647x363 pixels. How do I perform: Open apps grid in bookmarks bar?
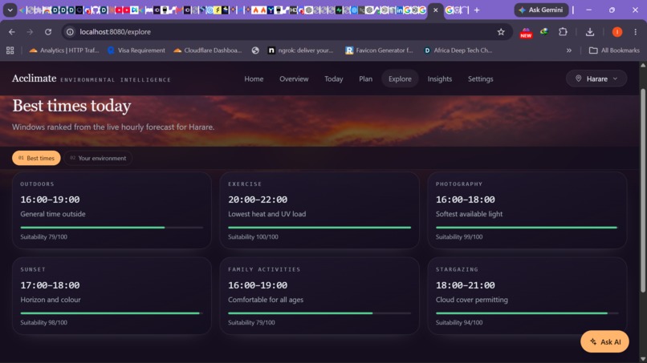[x=10, y=50]
